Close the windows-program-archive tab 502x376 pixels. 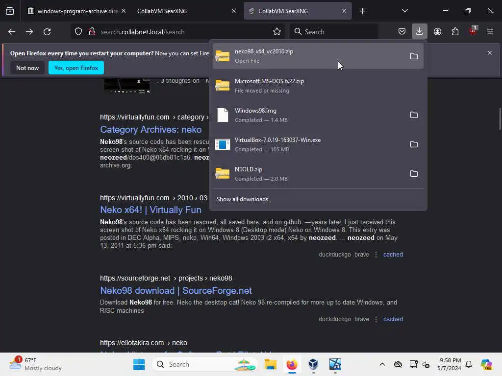(x=124, y=11)
